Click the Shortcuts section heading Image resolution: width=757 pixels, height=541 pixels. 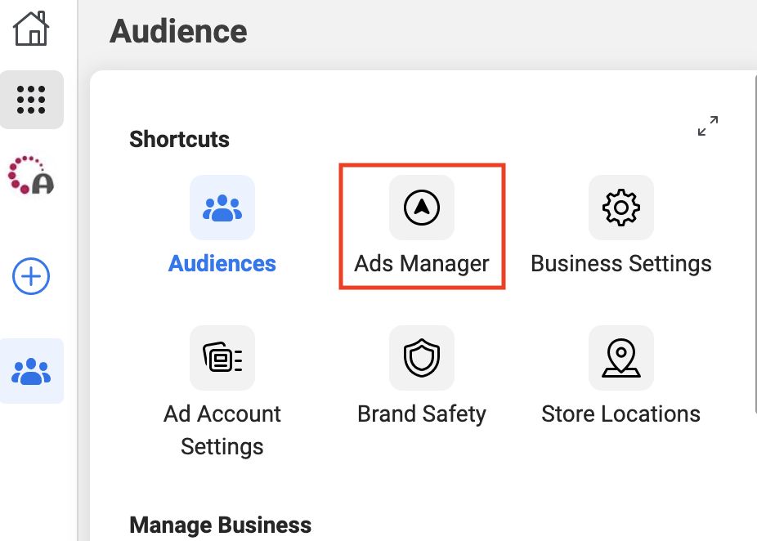tap(179, 139)
